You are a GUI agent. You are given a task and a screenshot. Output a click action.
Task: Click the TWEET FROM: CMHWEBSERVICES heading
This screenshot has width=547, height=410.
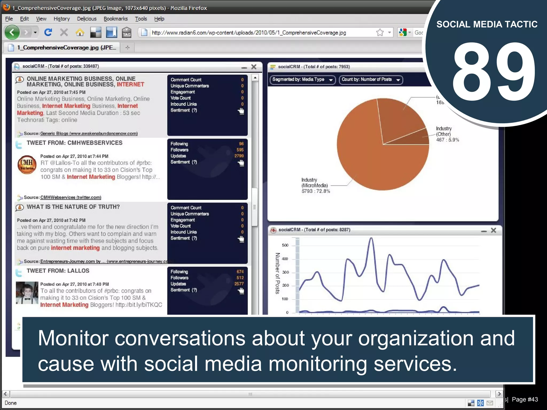click(x=75, y=143)
